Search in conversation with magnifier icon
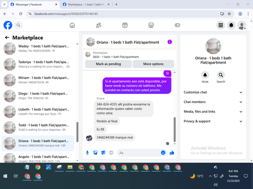Image resolution: width=253 pixels, height=189 pixels. click(221, 75)
